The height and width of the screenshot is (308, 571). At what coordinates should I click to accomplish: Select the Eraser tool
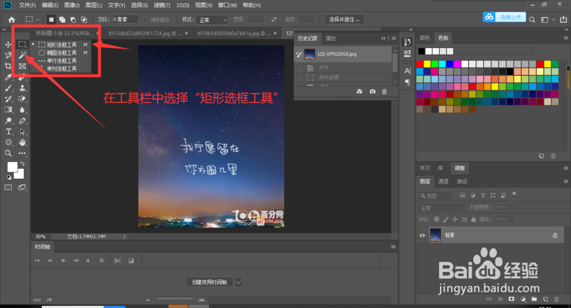(x=22, y=99)
